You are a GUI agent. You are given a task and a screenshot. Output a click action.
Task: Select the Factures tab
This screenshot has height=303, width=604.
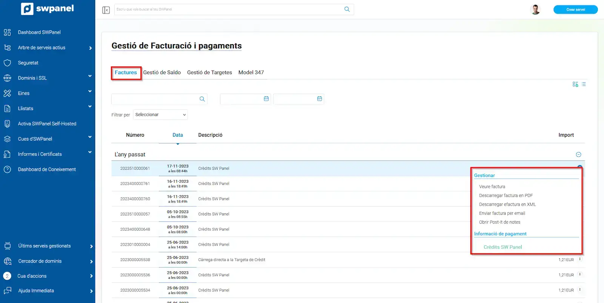[x=126, y=72]
